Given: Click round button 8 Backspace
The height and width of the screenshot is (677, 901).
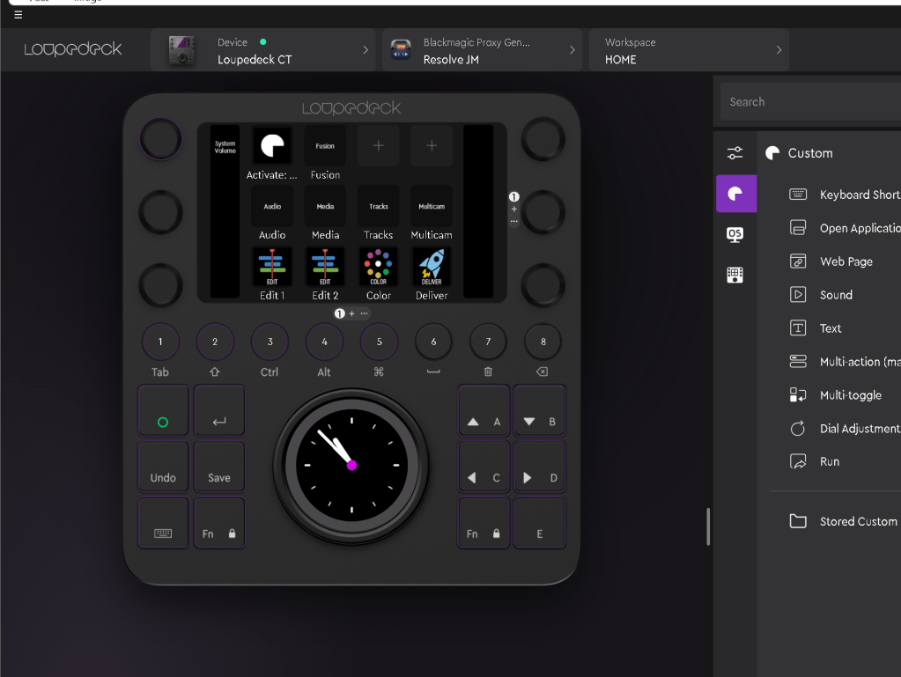Looking at the screenshot, I should click(x=543, y=342).
